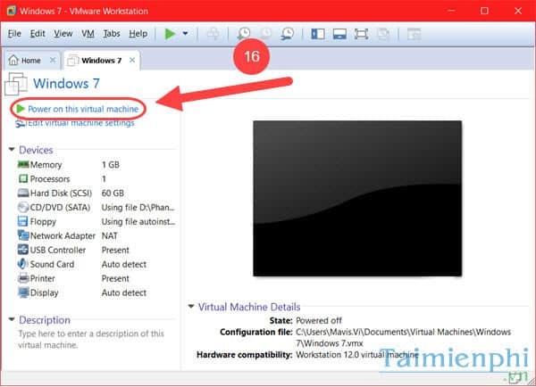Image resolution: width=536 pixels, height=387 pixels.
Task: Click 'Workstation 12.0 virtual machine' compatibility text
Action: 356,355
